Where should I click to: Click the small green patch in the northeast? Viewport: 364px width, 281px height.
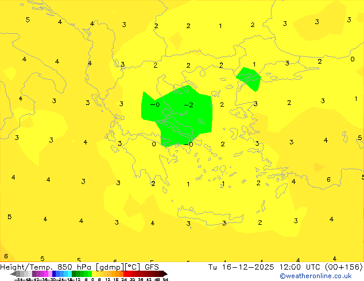tap(249, 79)
